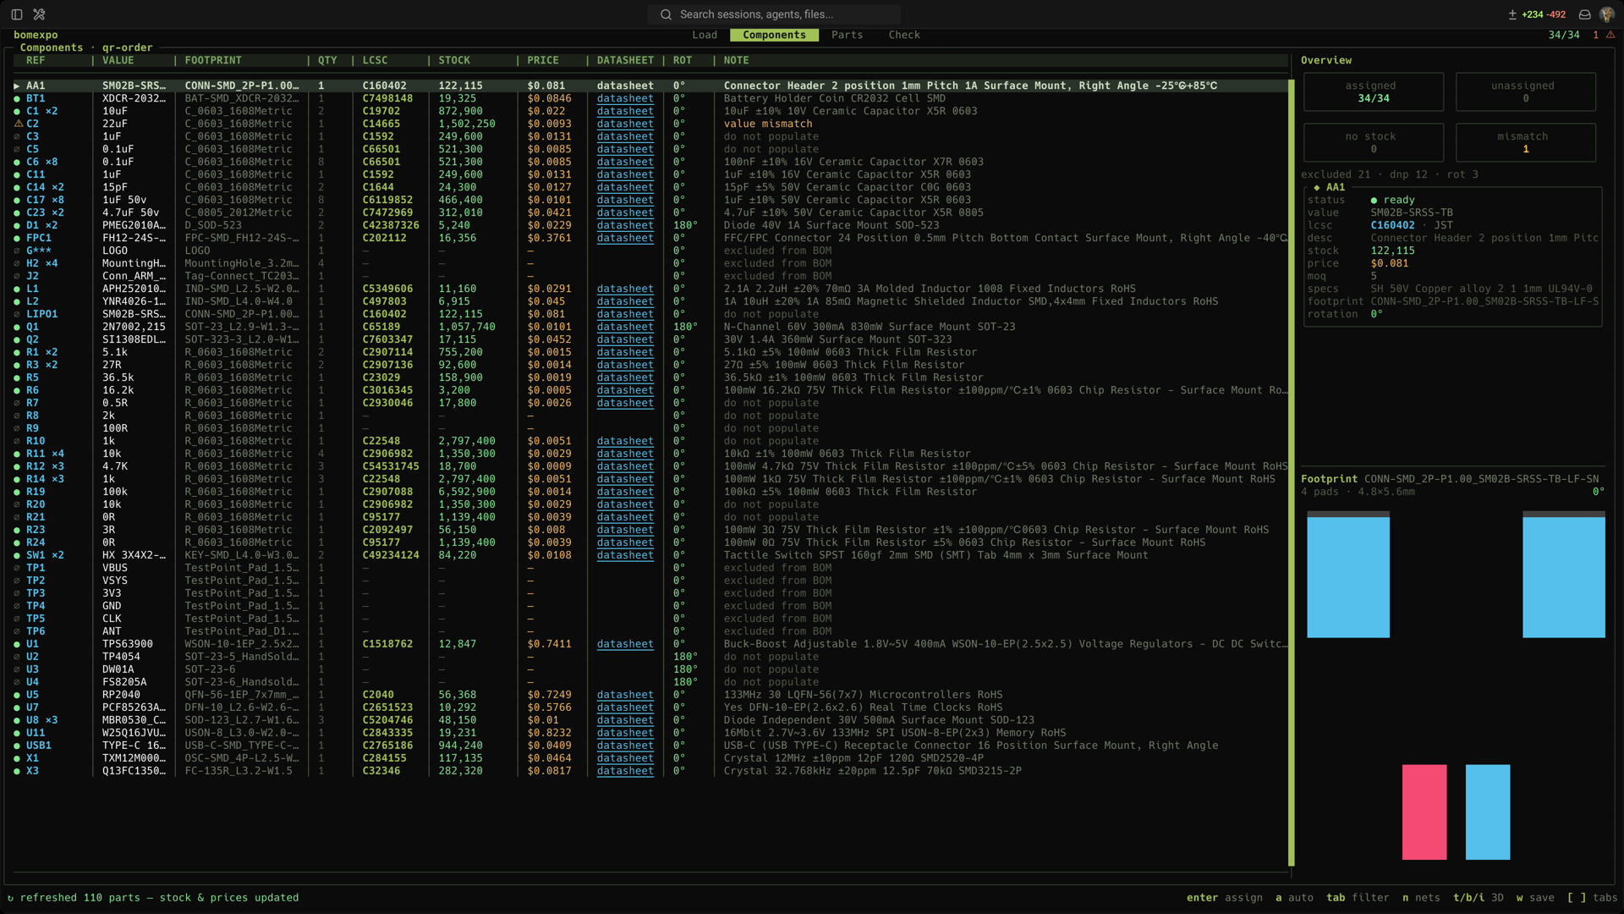Click the 'n nets' shortcut

[x=1421, y=898]
